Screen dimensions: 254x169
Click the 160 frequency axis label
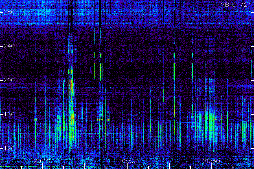9,114
